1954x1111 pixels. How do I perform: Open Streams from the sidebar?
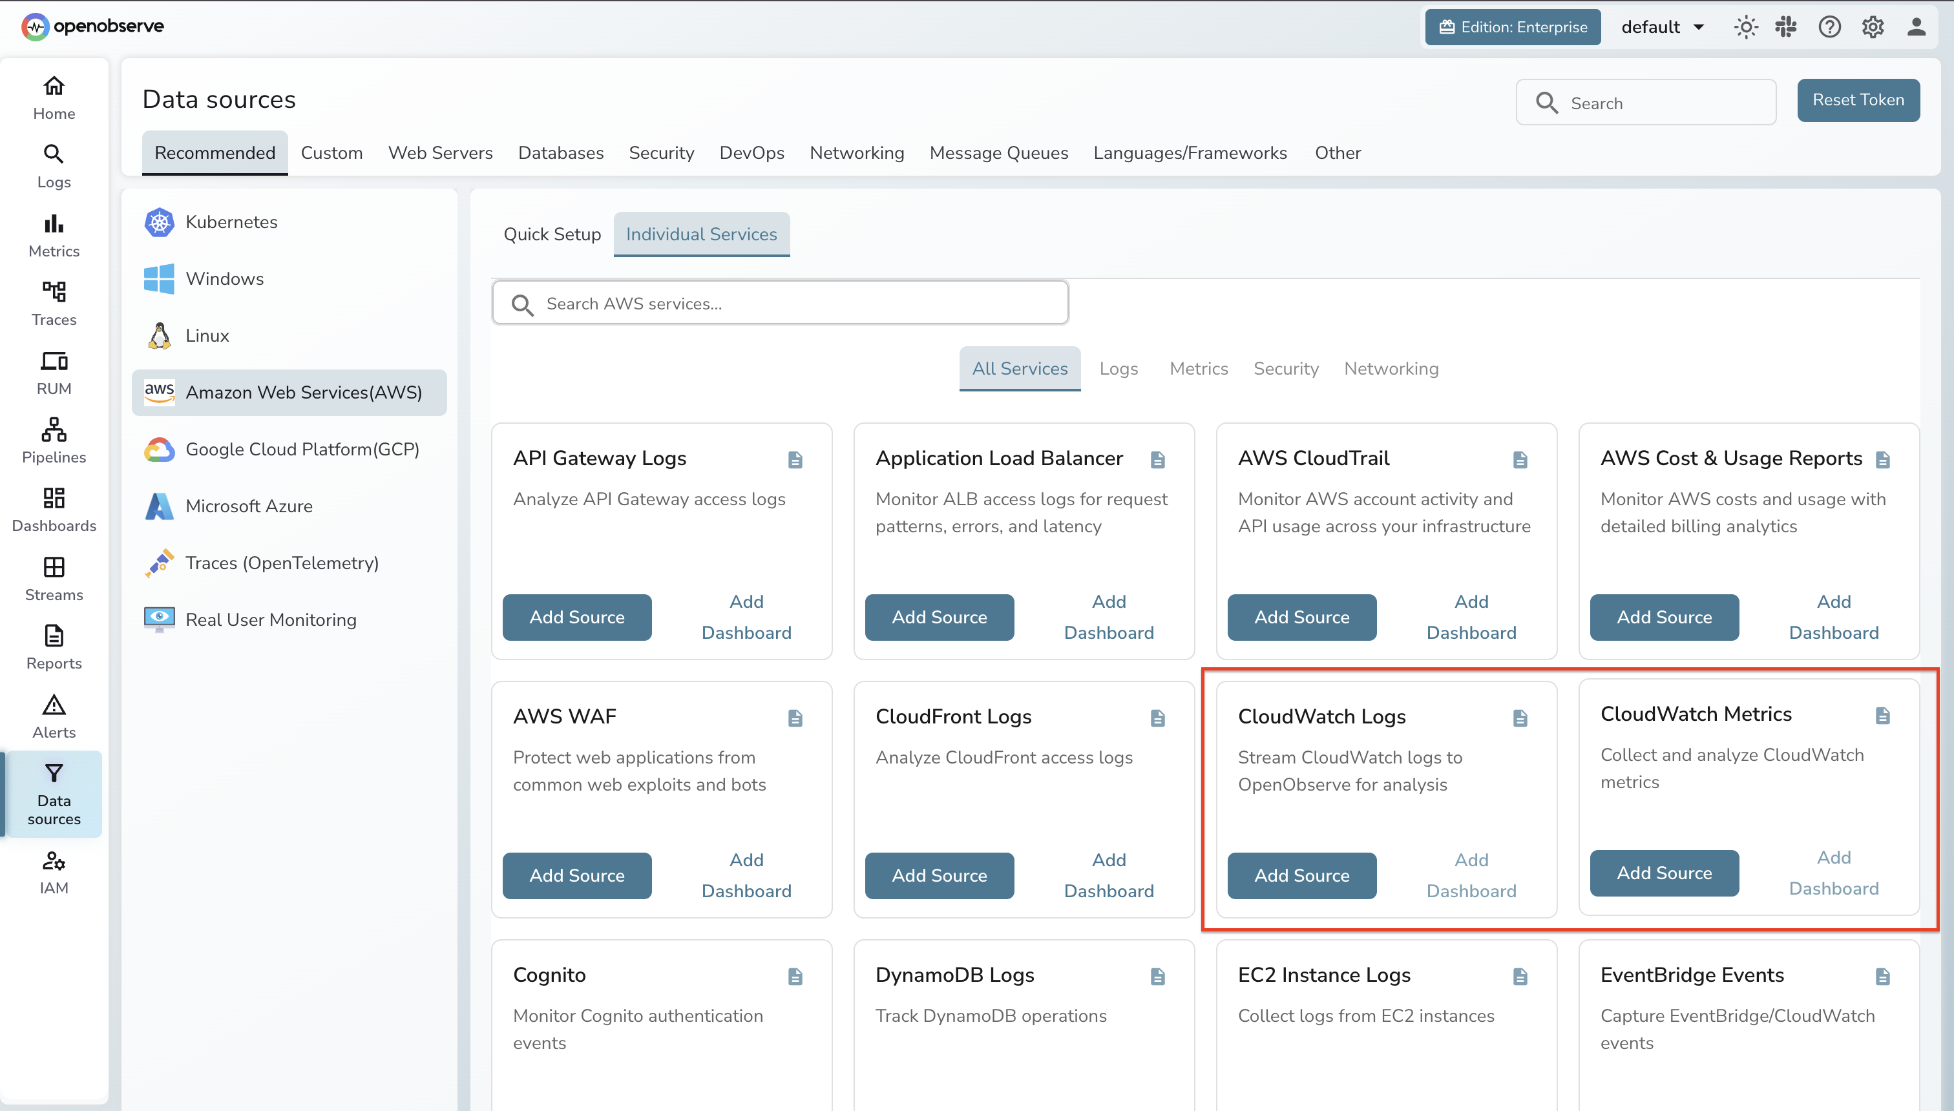[x=54, y=577]
